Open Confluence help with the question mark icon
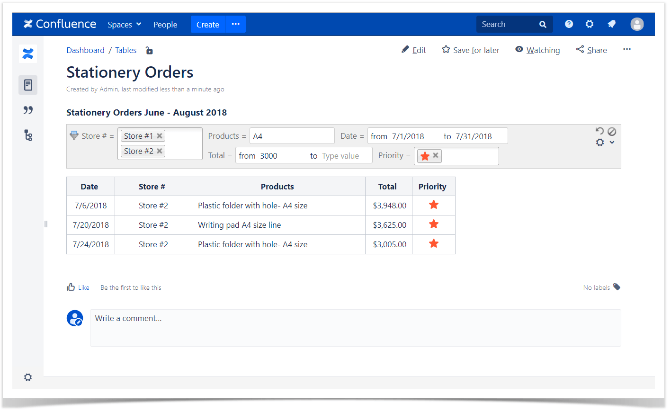This screenshot has width=671, height=412. point(569,24)
